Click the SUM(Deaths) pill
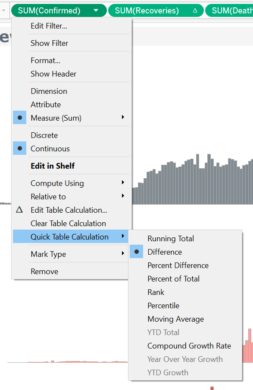The image size is (253, 390). point(229,10)
